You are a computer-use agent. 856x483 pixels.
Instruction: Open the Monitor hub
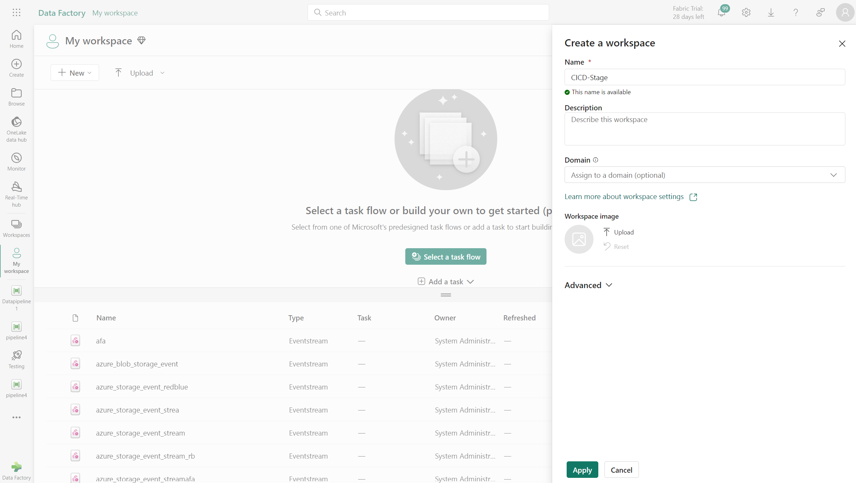tap(17, 162)
